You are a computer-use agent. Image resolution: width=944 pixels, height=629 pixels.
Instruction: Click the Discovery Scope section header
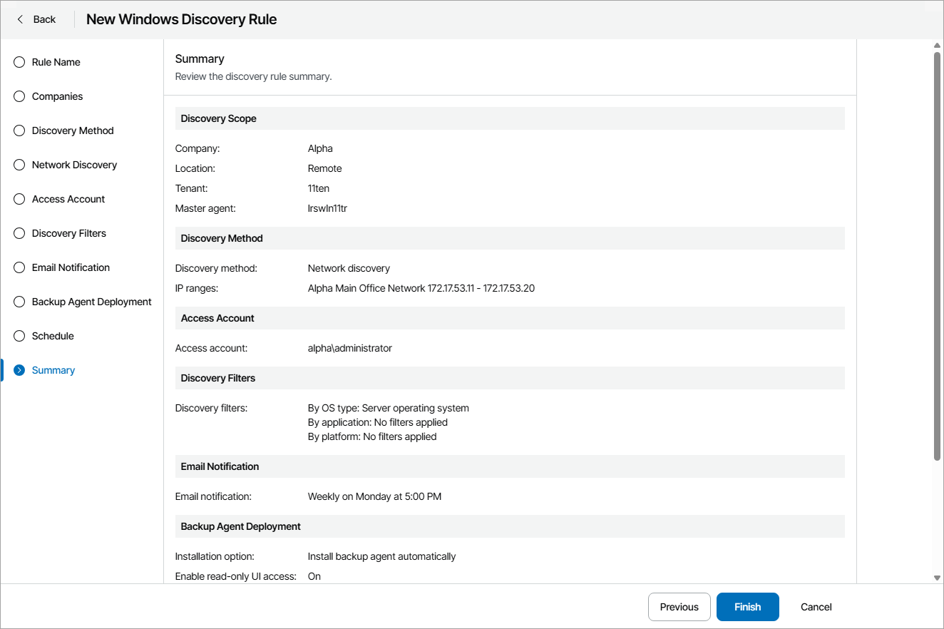(x=219, y=118)
